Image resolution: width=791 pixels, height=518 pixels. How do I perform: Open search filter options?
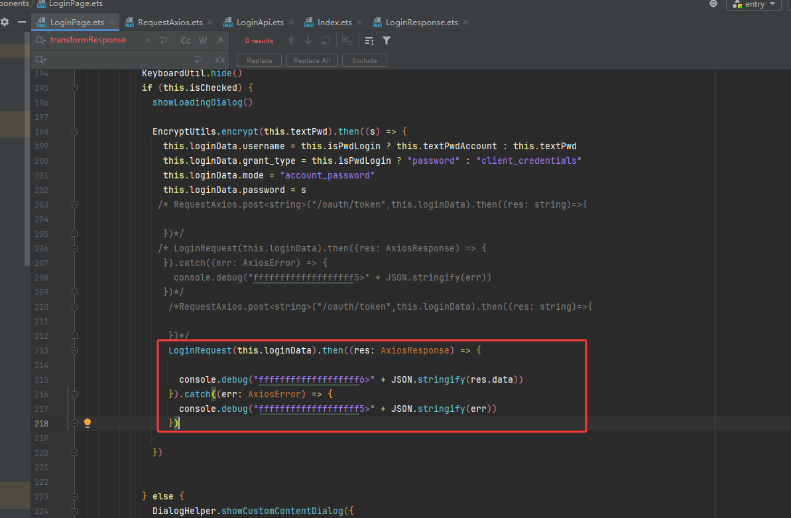387,40
